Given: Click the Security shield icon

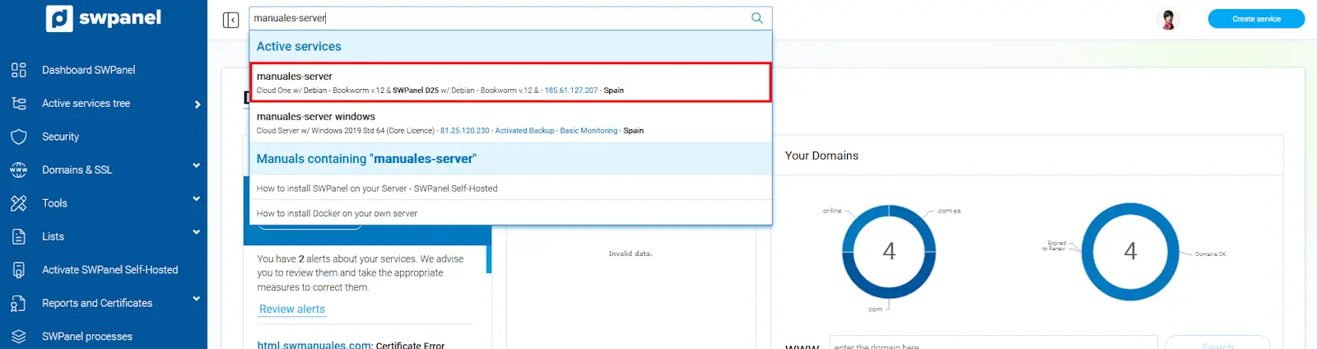Looking at the screenshot, I should coord(19,137).
